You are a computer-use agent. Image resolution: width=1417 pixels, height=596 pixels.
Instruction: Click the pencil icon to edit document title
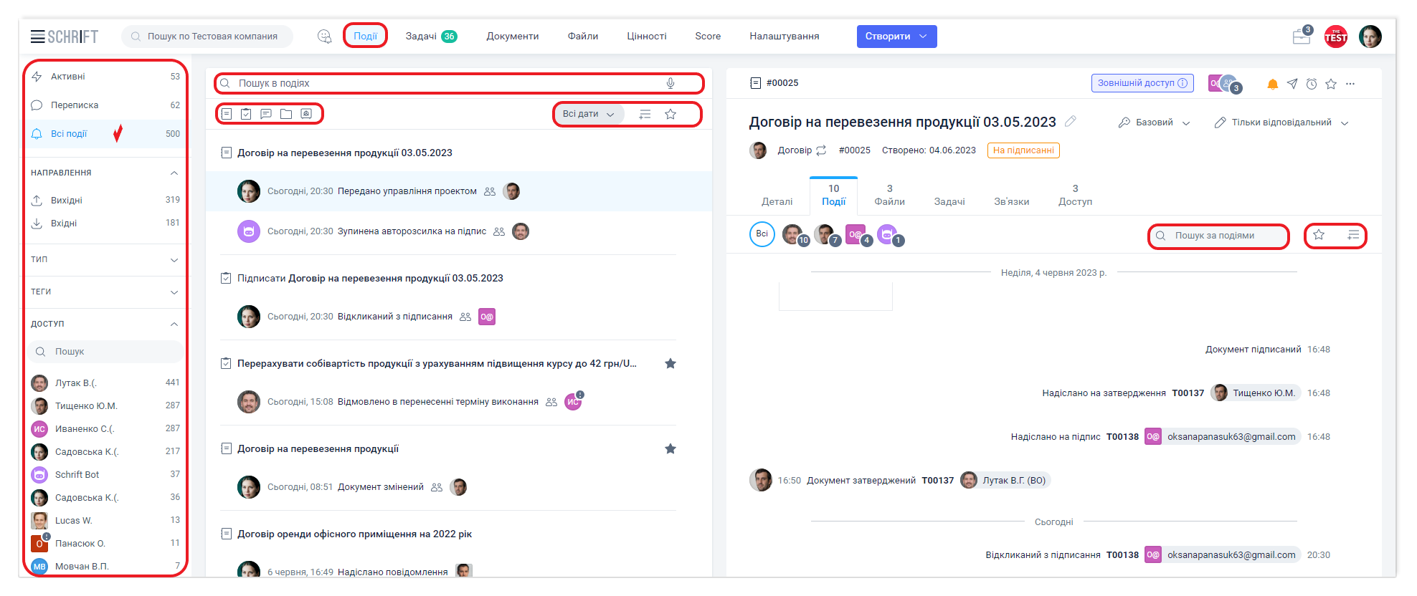click(1071, 121)
